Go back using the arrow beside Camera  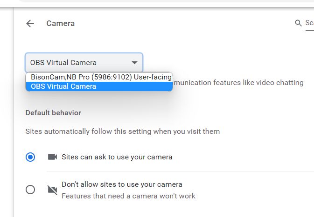point(30,24)
